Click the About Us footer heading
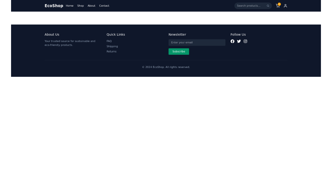Screen dimensions: 332x174 (x=52, y=34)
